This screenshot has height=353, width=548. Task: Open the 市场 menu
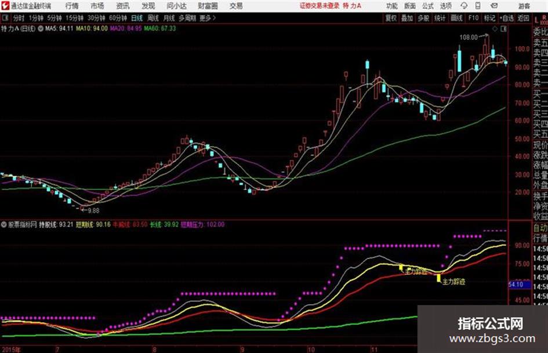click(x=97, y=6)
